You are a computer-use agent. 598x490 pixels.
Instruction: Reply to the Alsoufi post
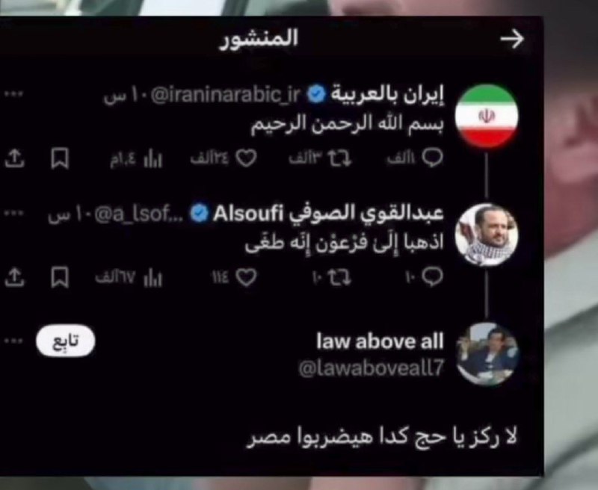[434, 276]
